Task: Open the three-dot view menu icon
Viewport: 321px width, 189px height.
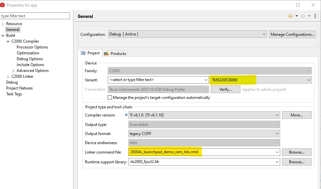Action: 315,16
